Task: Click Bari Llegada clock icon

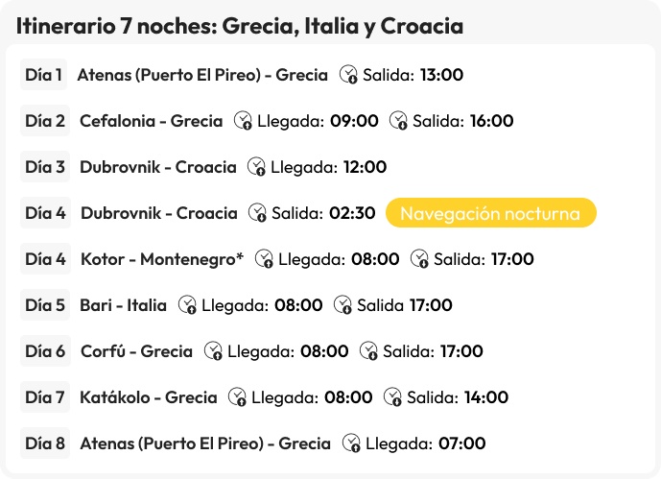Action: (187, 305)
